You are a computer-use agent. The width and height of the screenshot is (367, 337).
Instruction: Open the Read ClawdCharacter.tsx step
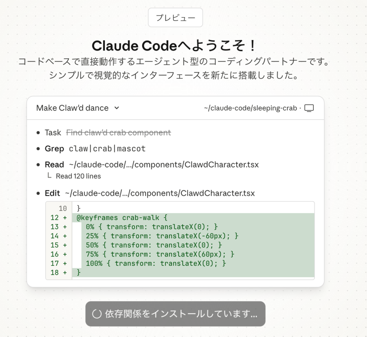(x=152, y=165)
